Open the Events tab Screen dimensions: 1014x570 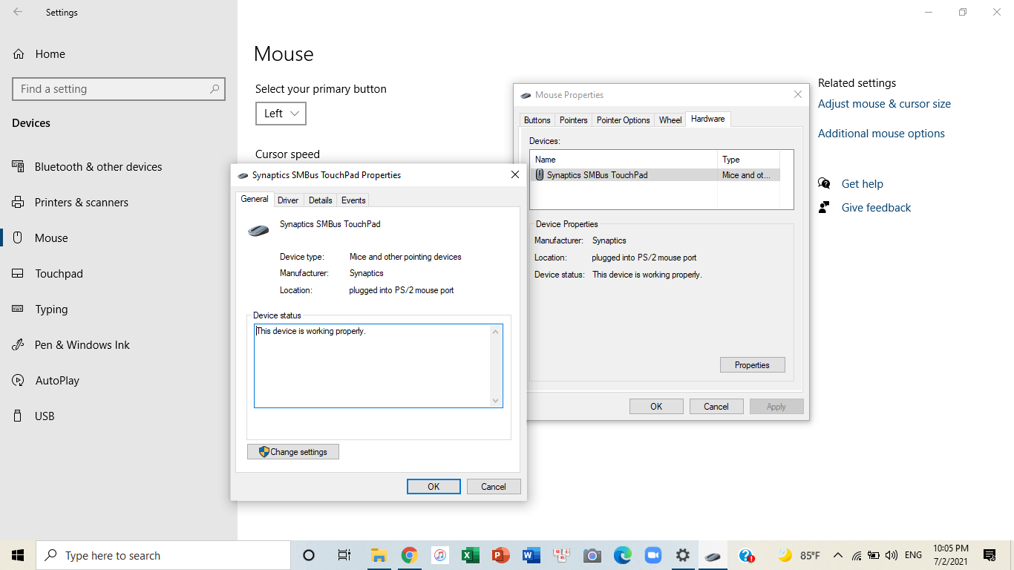(353, 200)
